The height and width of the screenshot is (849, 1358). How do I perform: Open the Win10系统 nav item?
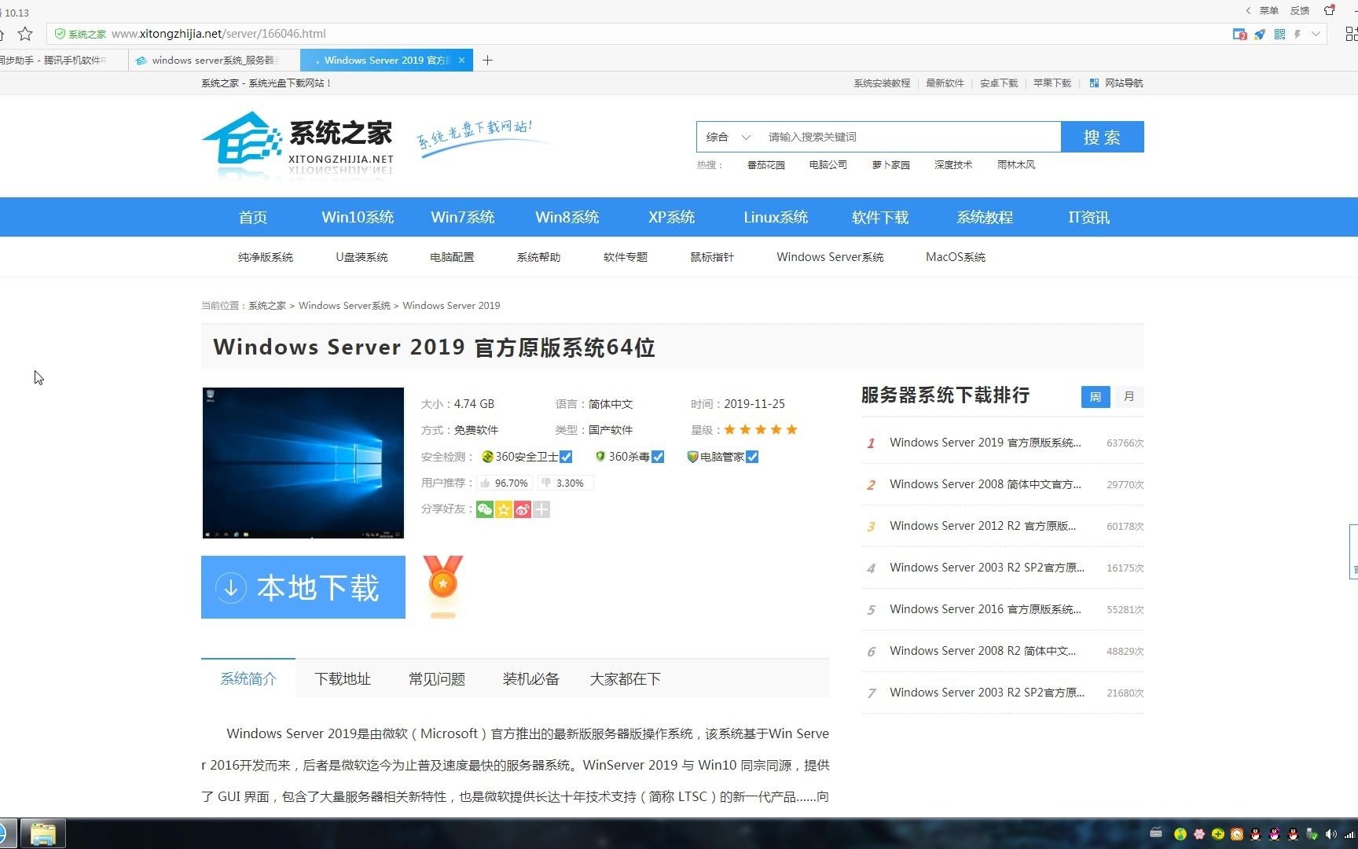point(358,217)
